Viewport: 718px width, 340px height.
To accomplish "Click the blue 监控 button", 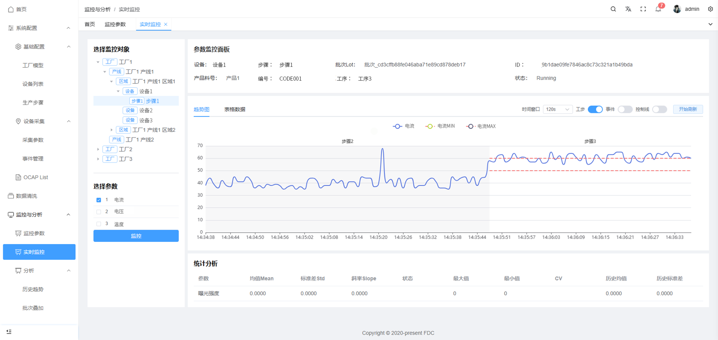I will [x=136, y=236].
